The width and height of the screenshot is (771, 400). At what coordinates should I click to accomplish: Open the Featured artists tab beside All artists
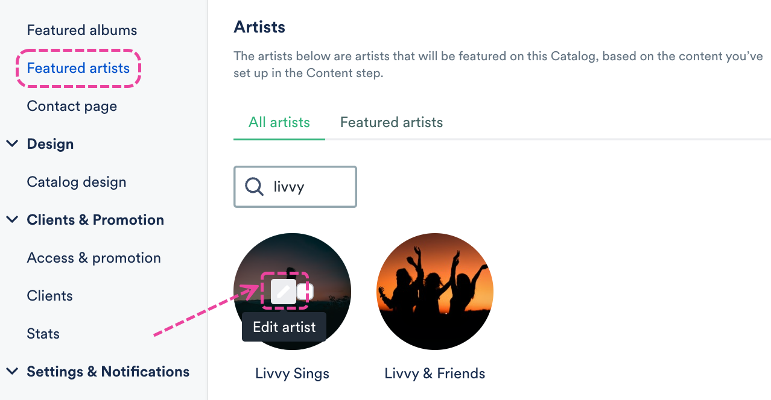click(x=392, y=122)
